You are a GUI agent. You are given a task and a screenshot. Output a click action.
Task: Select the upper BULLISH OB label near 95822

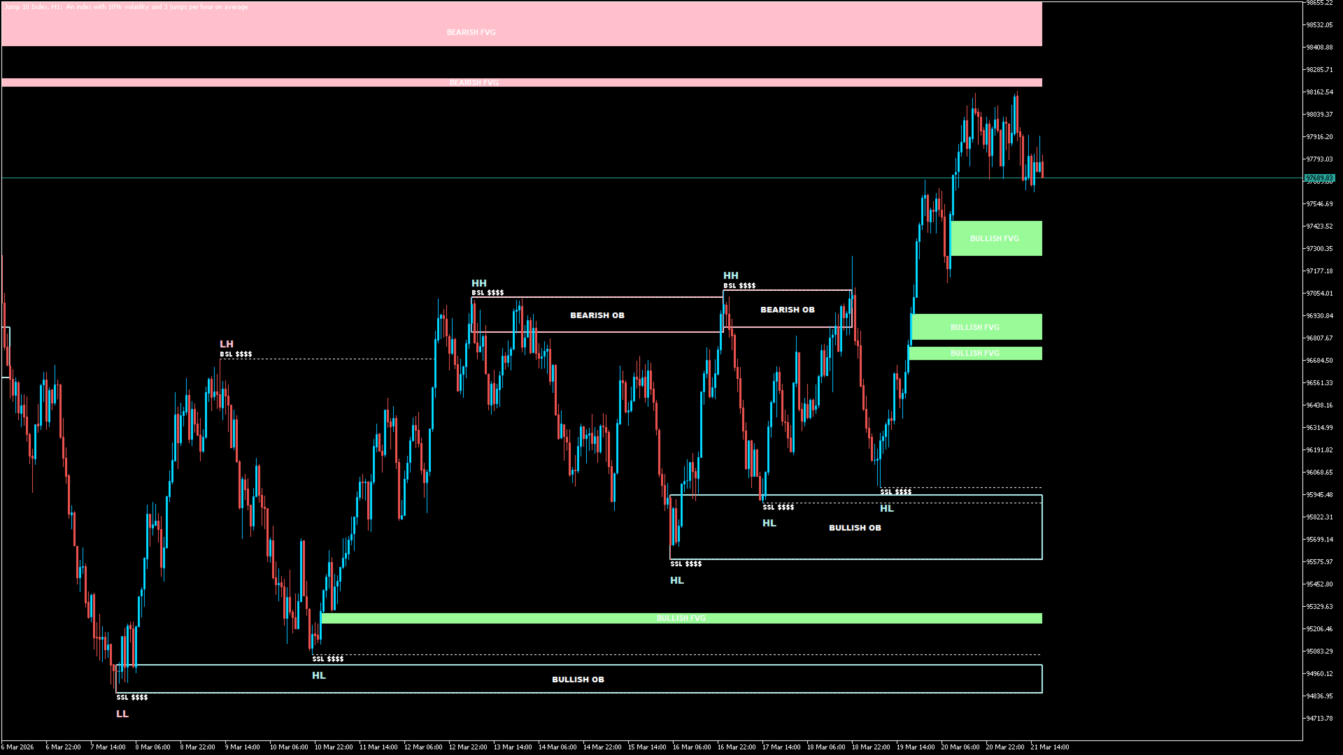point(855,528)
